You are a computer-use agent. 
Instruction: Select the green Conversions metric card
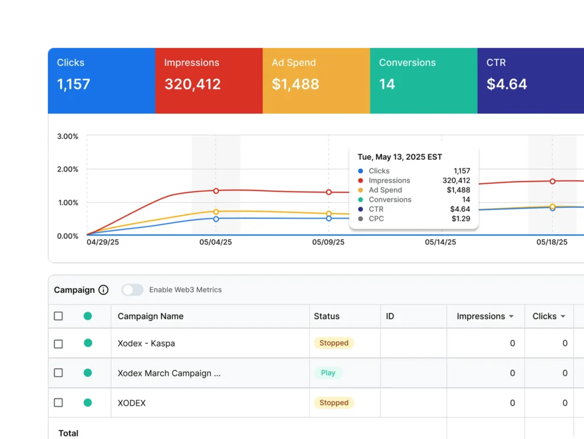423,80
